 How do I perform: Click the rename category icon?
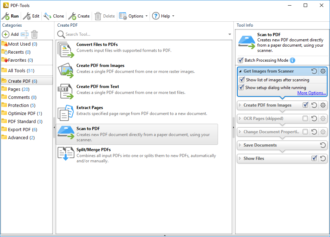click(25, 34)
